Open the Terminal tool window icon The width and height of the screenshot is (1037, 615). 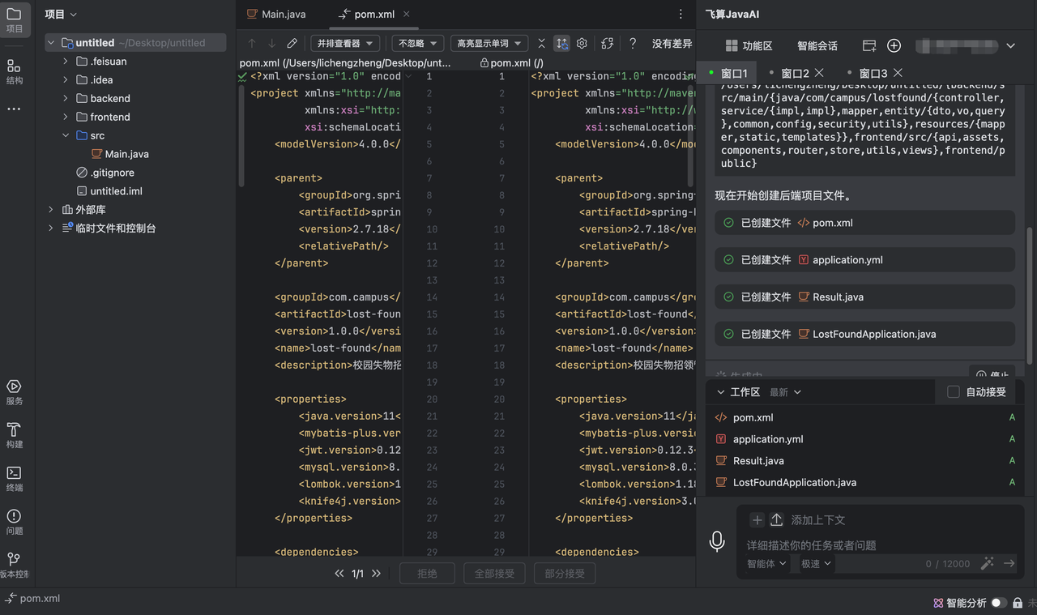(14, 478)
